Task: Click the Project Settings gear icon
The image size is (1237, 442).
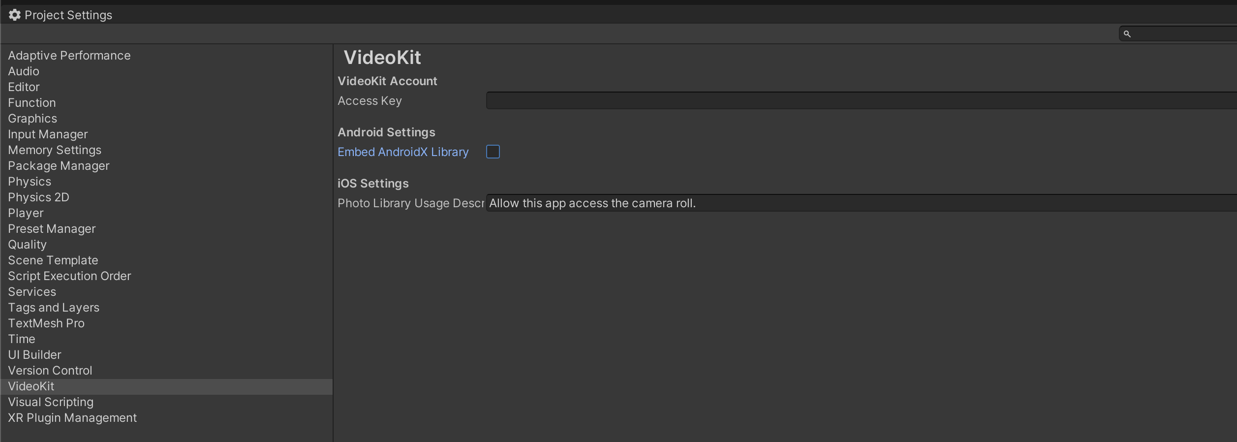Action: (15, 15)
